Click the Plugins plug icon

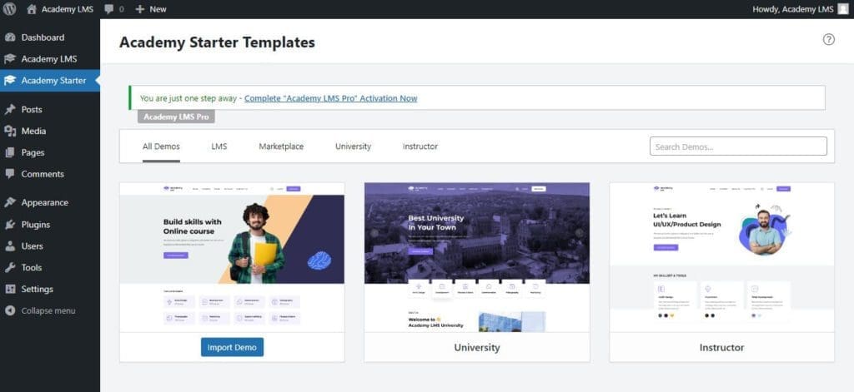pyautogui.click(x=10, y=225)
